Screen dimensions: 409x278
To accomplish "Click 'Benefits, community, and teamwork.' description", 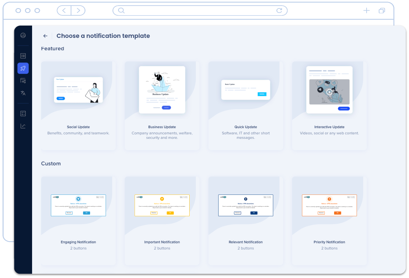I will click(x=78, y=133).
